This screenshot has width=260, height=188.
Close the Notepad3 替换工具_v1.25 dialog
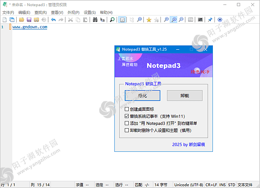(x=206, y=50)
